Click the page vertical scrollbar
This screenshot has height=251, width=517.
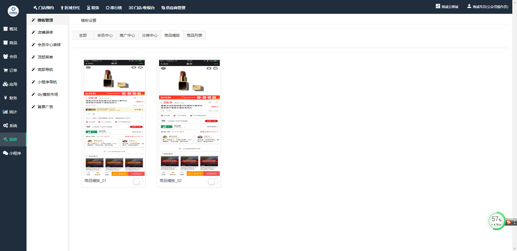[515, 125]
